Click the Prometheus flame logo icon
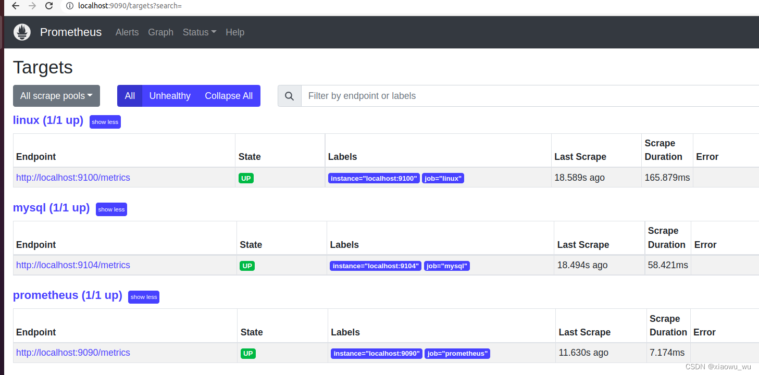The height and width of the screenshot is (375, 759). coord(22,32)
